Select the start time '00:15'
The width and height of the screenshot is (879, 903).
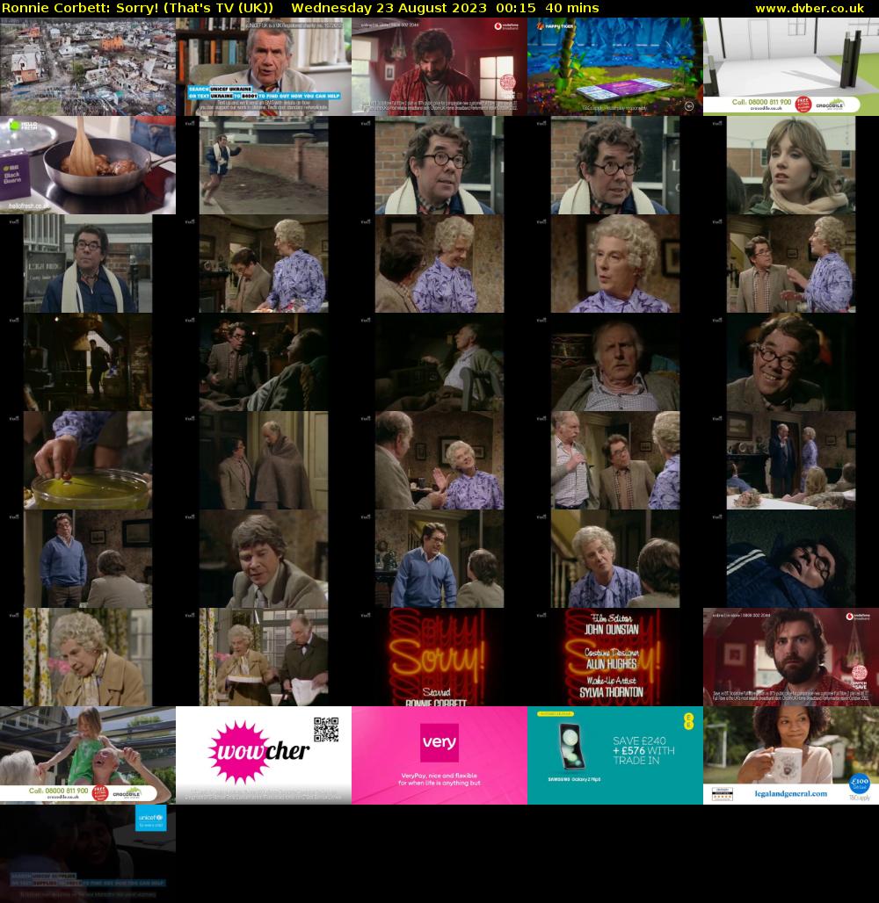515,8
